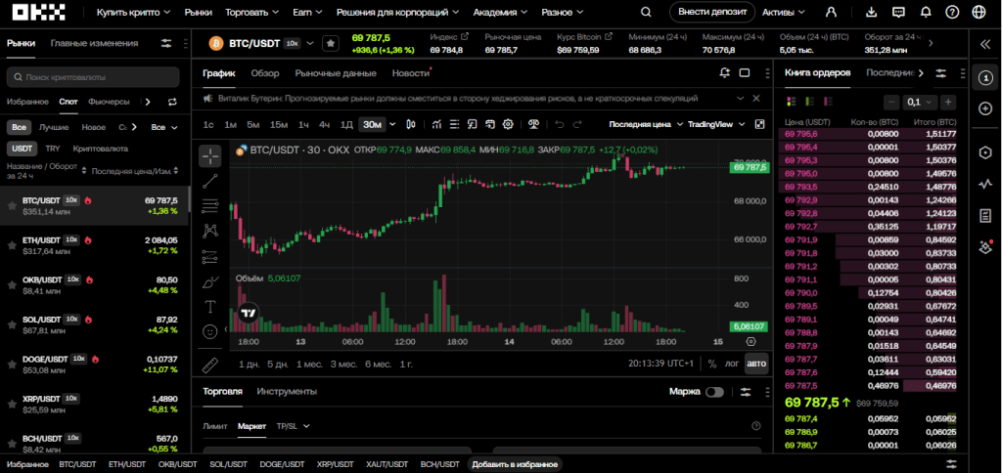The image size is (1002, 473).
Task: Open the TradingView chart source dropdown
Action: [715, 124]
